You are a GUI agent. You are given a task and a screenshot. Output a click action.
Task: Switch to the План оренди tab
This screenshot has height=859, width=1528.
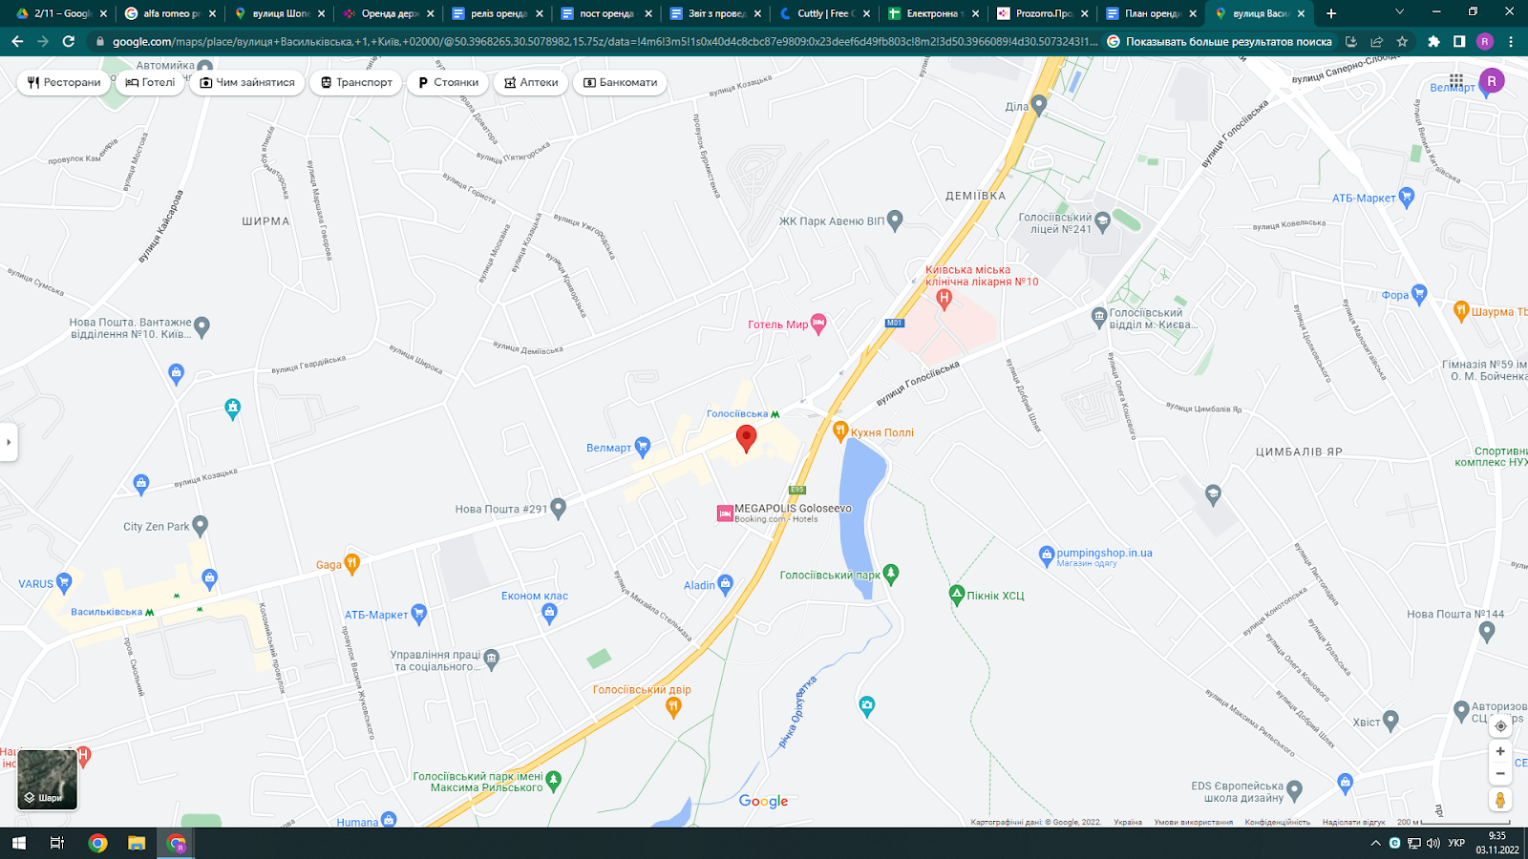pos(1152,13)
